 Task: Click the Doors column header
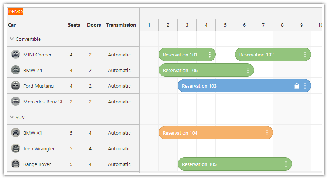tap(94, 25)
